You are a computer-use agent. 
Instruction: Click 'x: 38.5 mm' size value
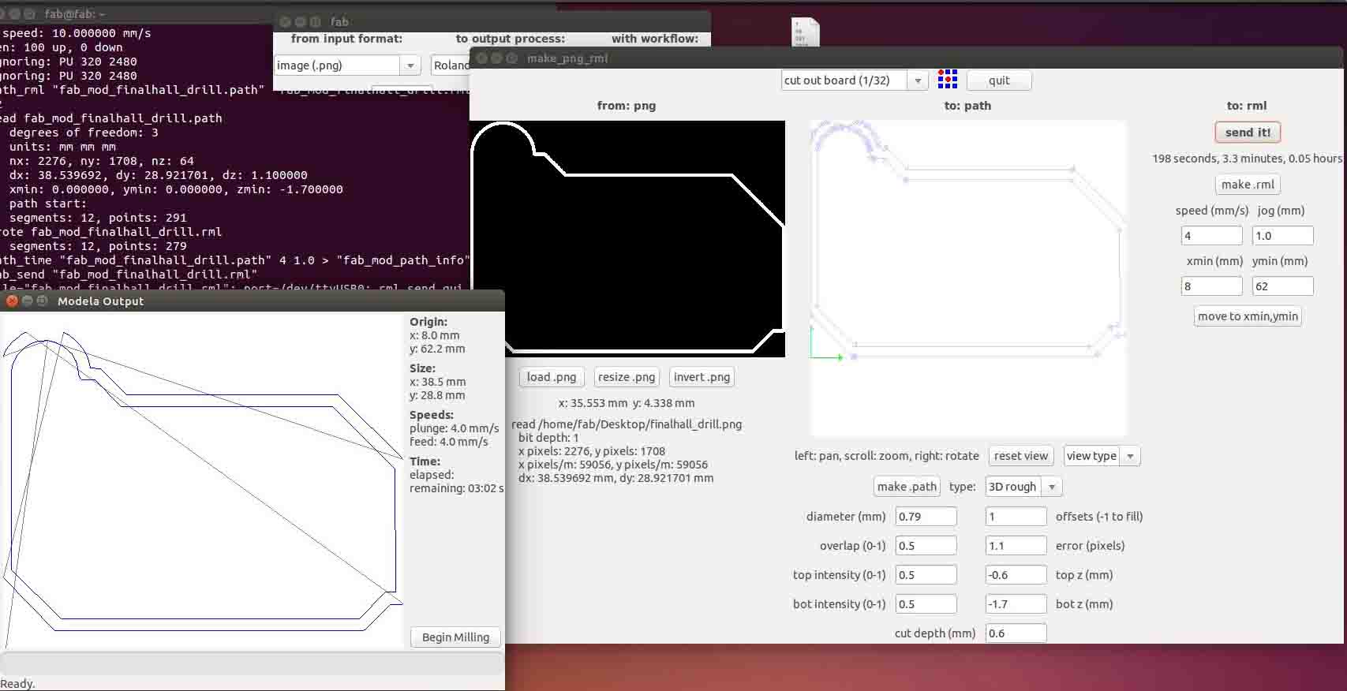pos(437,382)
